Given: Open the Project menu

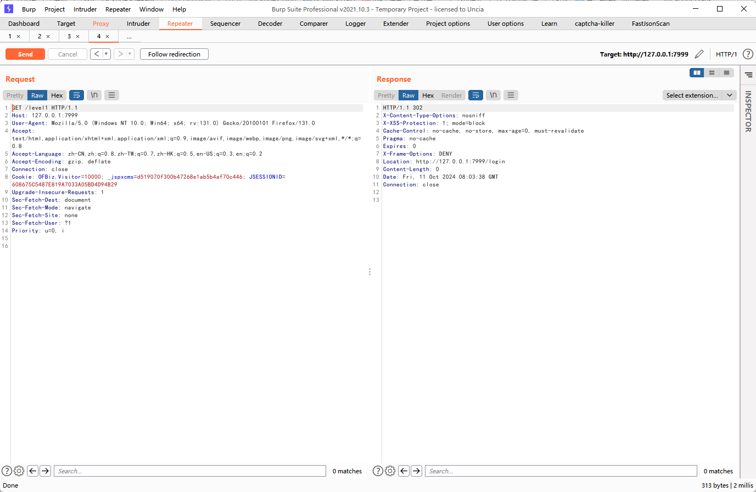Looking at the screenshot, I should [x=55, y=9].
